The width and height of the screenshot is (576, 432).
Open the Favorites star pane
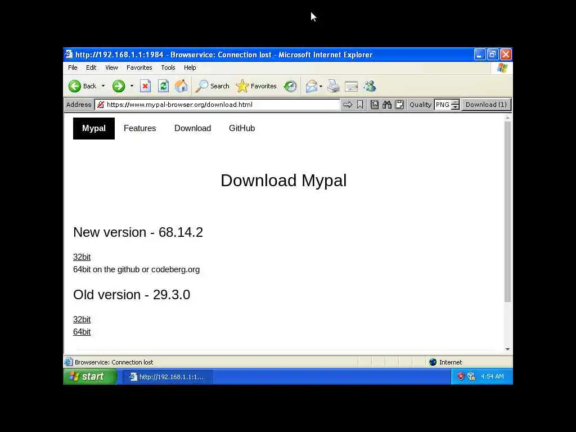click(x=256, y=86)
